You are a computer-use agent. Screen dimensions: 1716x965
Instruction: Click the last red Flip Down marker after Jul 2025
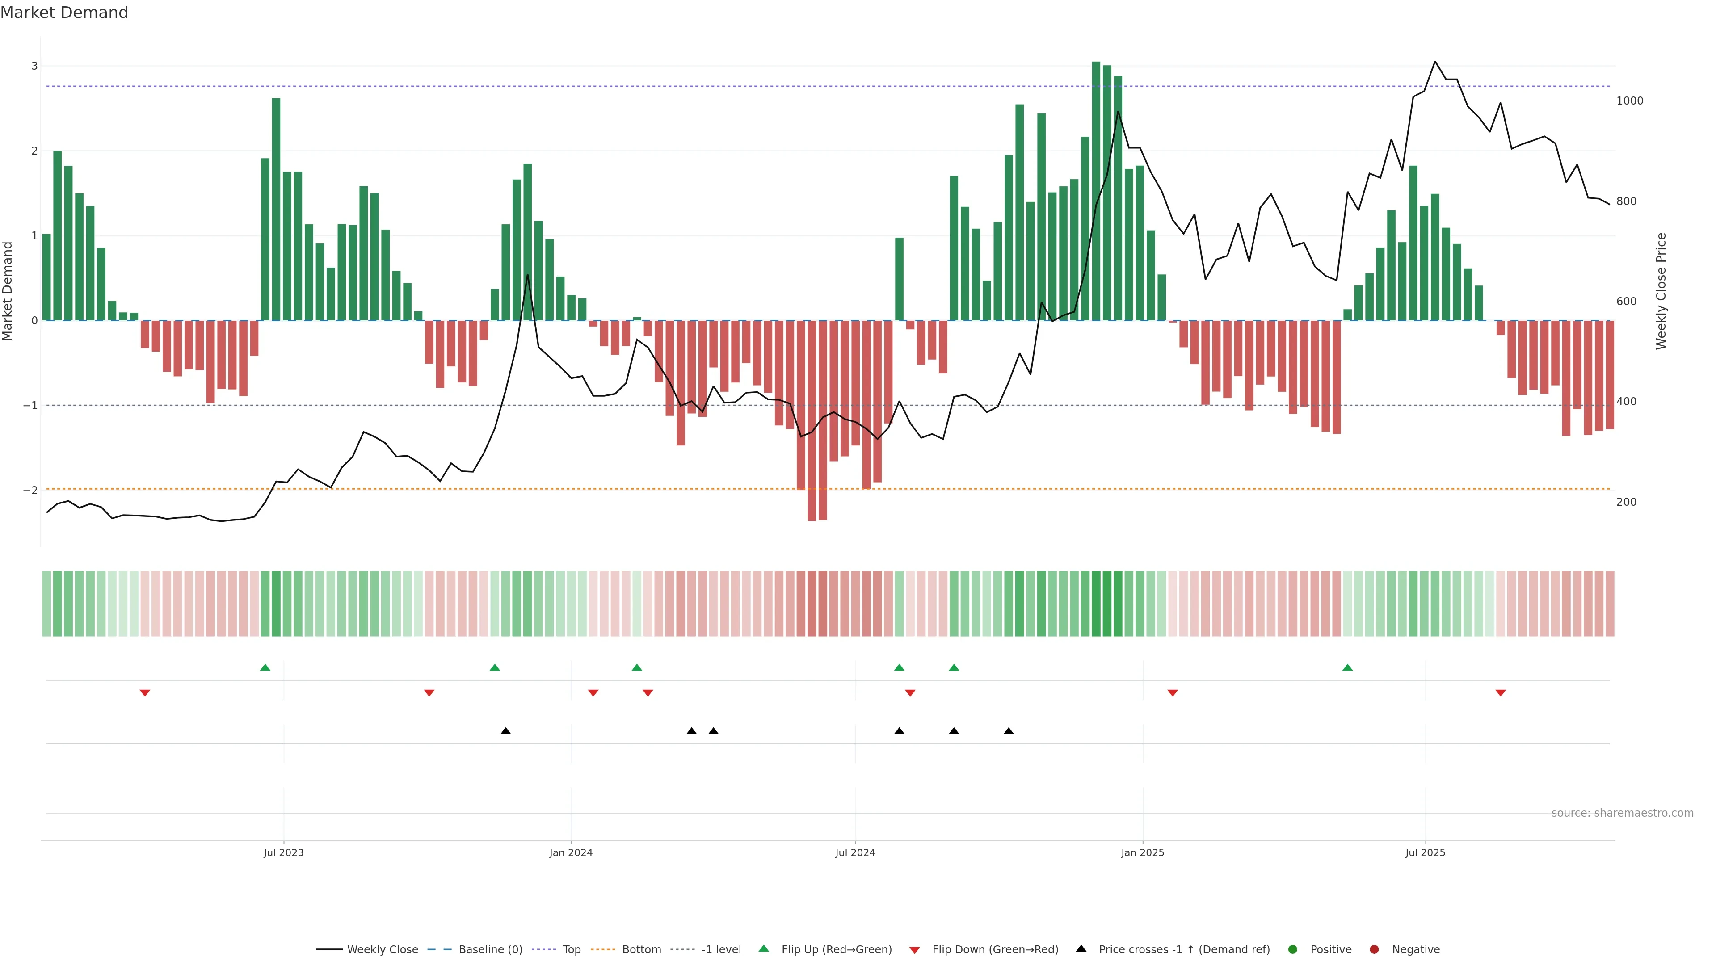1501,693
